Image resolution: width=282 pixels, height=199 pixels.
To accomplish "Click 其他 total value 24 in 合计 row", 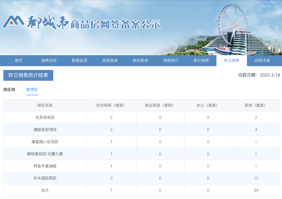I will tap(256, 191).
